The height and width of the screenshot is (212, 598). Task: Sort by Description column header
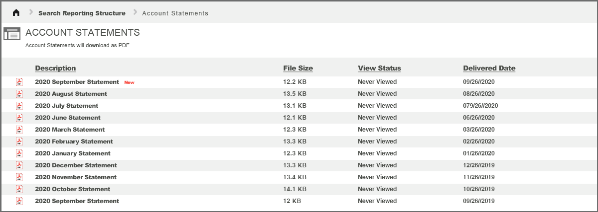(55, 69)
